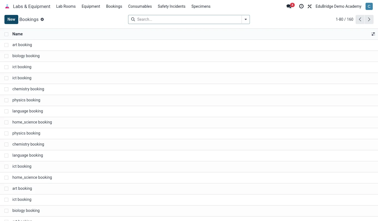378x221 pixels.
Task: Go to next page of bookings
Action: pos(369,19)
